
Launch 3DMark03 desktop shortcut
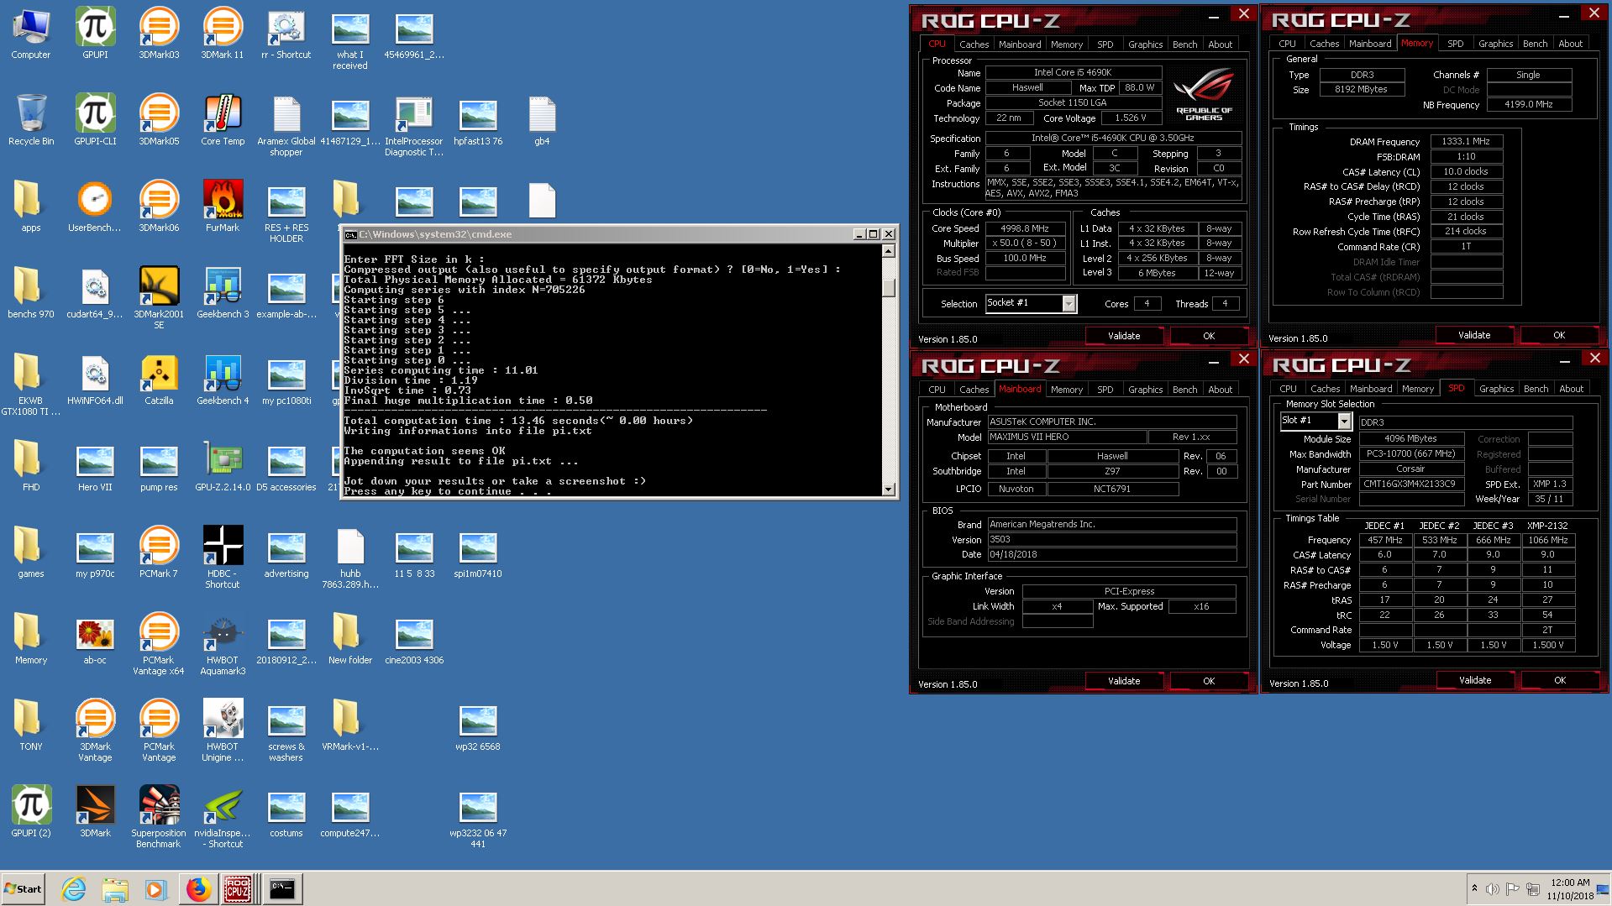(159, 34)
